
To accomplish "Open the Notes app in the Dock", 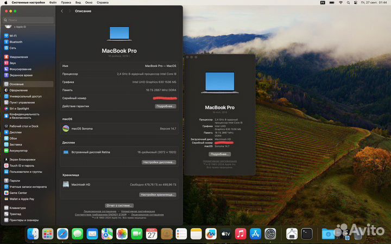I will [x=196, y=234].
